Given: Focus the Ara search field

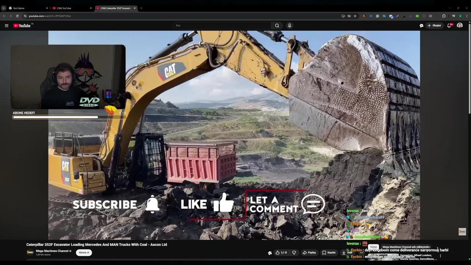Looking at the screenshot, I should (222, 25).
